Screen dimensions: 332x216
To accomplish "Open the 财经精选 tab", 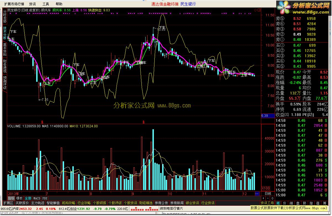I will [x=146, y=203].
